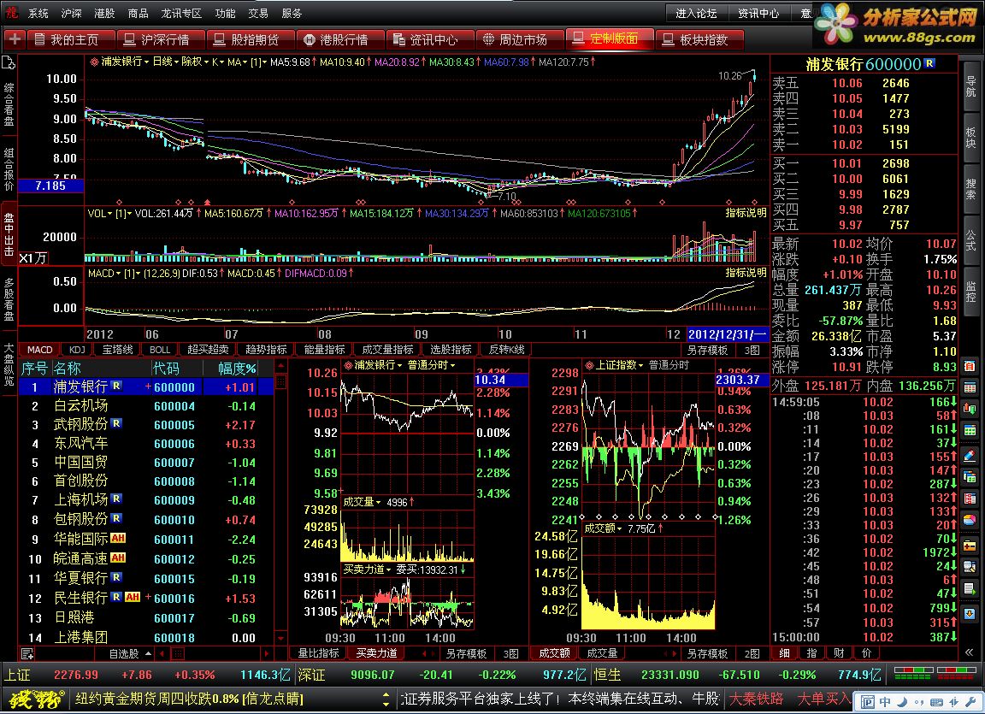Open the VOL indicator dropdown

pos(100,214)
